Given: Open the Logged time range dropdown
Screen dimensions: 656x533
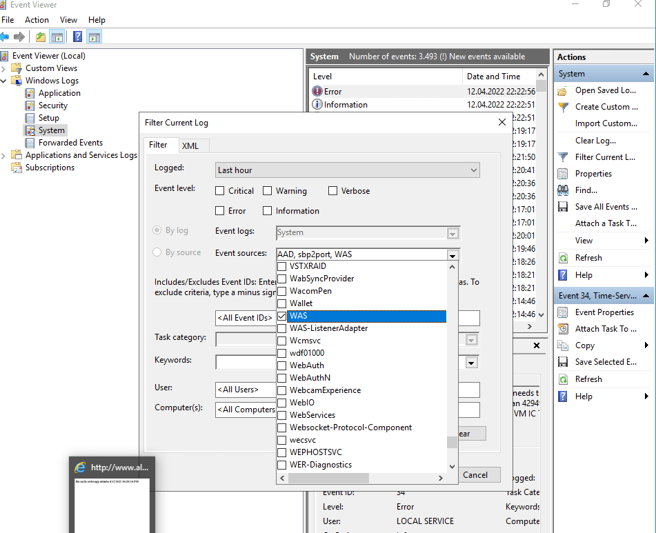Looking at the screenshot, I should tap(473, 170).
